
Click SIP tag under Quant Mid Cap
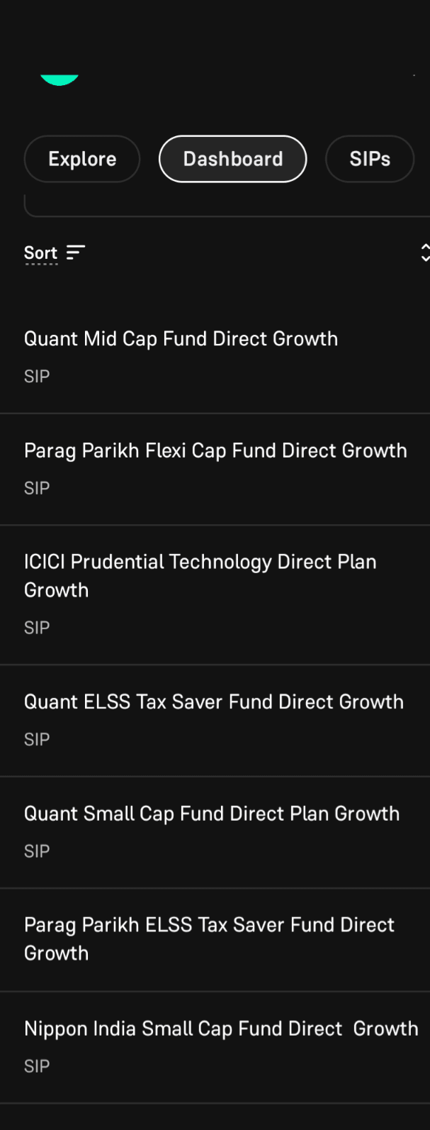pyautogui.click(x=37, y=377)
